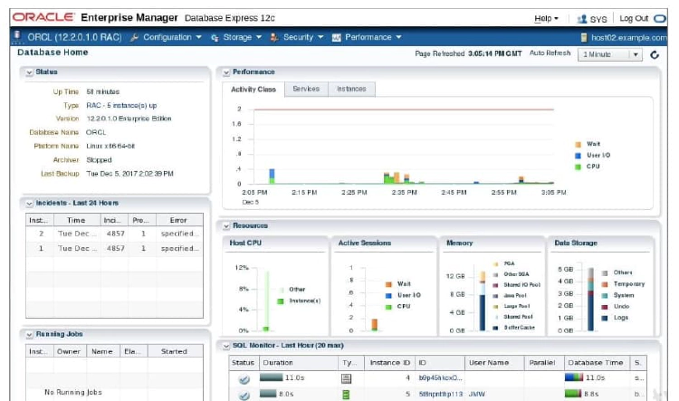Click the Started column header in Running Jobs
Viewport: 679px width, 401px height.
tap(175, 351)
